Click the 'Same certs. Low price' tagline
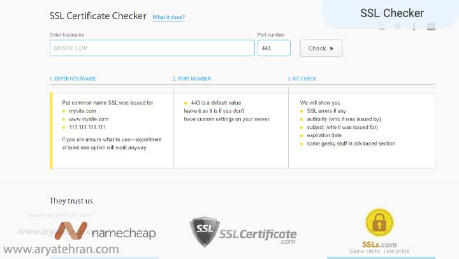Image resolution: width=459 pixels, height=259 pixels. pos(379,251)
